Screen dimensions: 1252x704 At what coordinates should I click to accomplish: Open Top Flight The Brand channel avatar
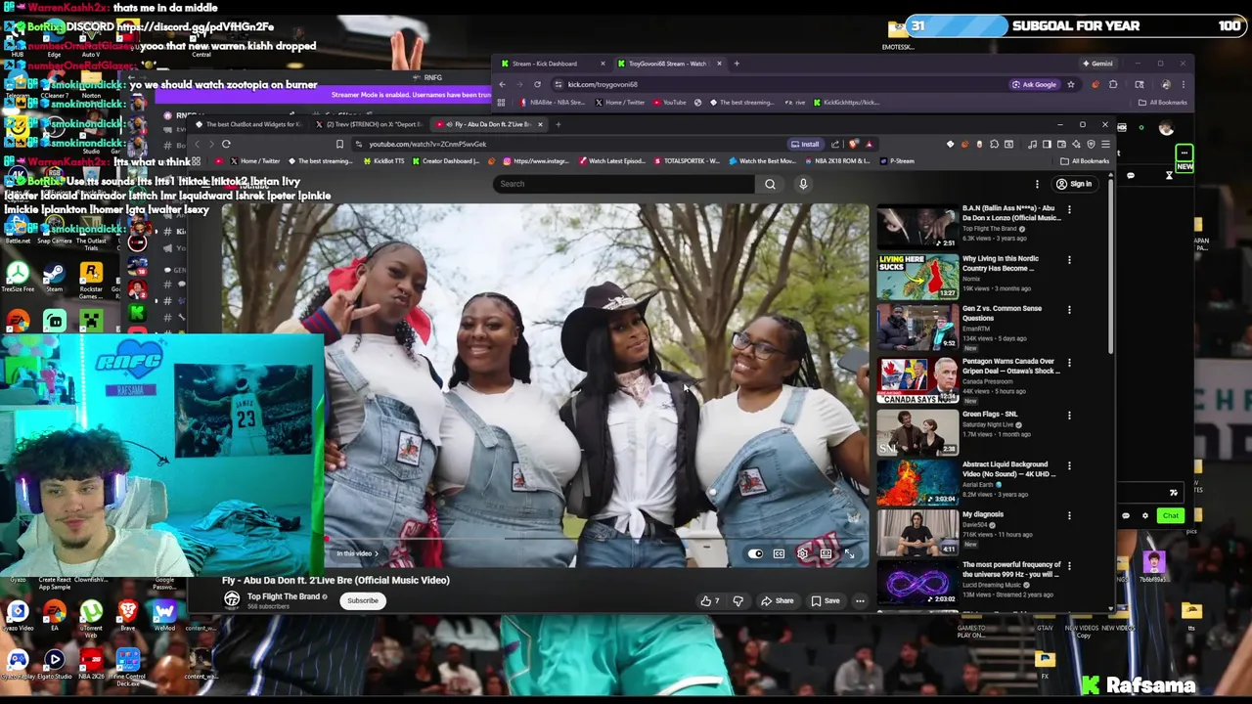click(x=232, y=599)
